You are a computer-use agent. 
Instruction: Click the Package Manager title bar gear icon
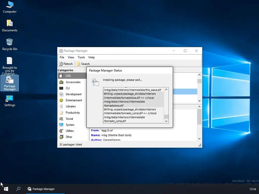61,51
